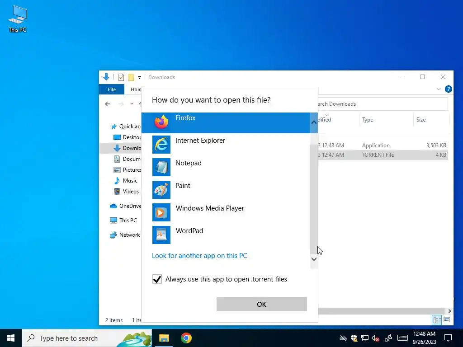Click scroll down arrow in app list
463x347 pixels.
tap(314, 259)
